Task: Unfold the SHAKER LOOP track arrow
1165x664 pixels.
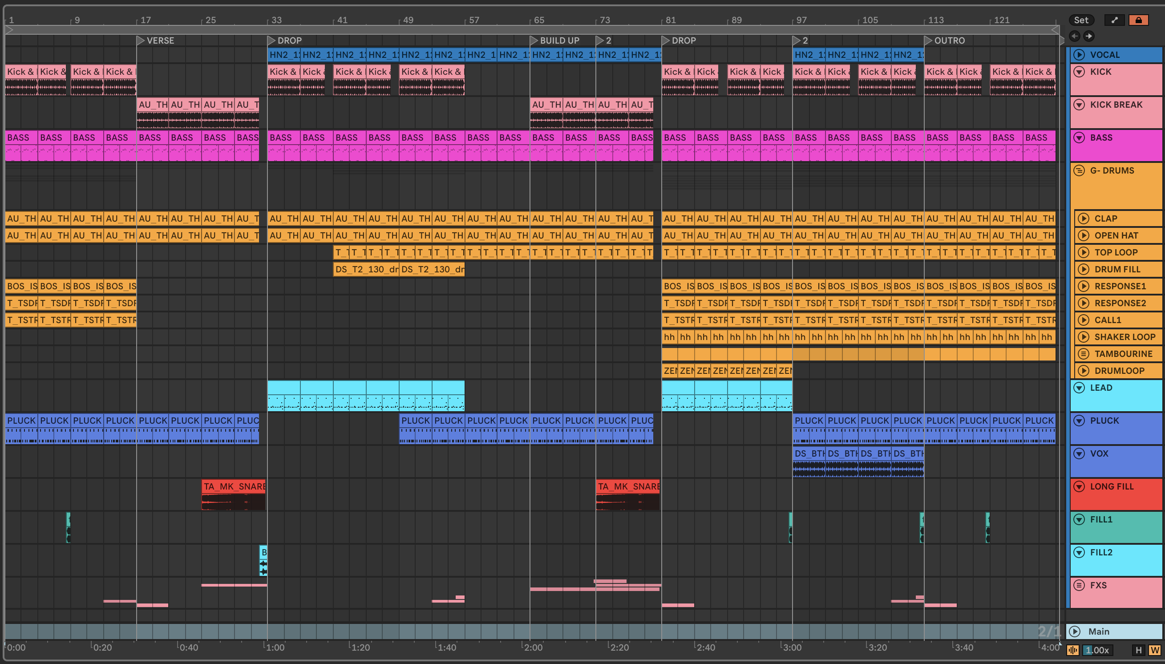Action: pyautogui.click(x=1084, y=337)
